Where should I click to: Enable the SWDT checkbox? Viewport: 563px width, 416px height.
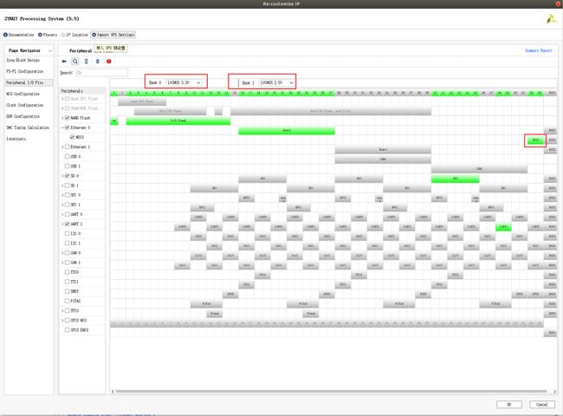coord(68,291)
